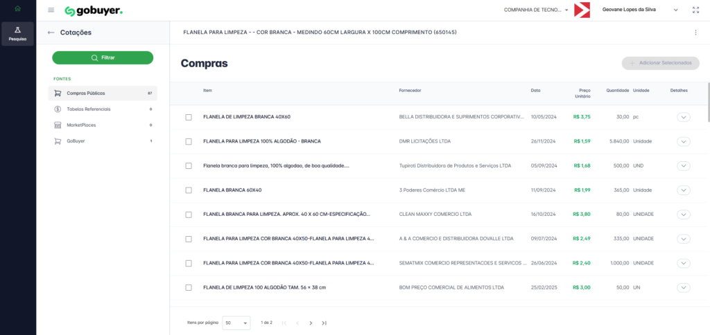Viewport: 710px width, 335px height.
Task: Open the three-dot options menu
Action: point(695,33)
